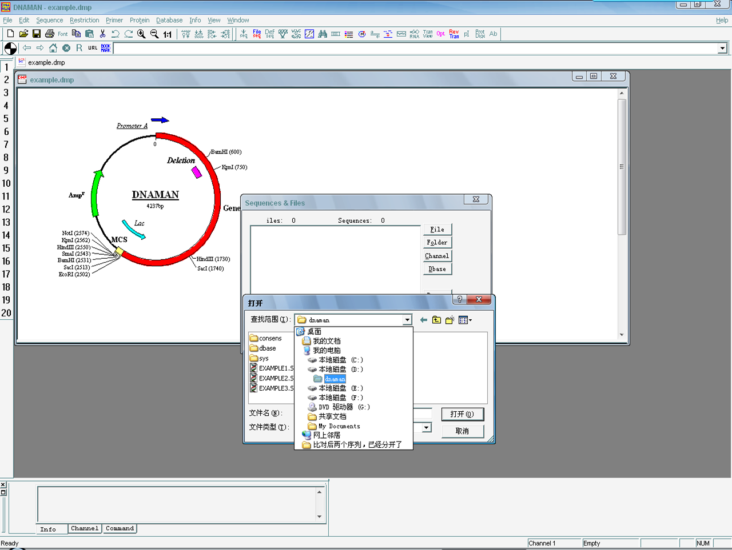
Task: Select the dbase folder in file list
Action: [x=263, y=348]
